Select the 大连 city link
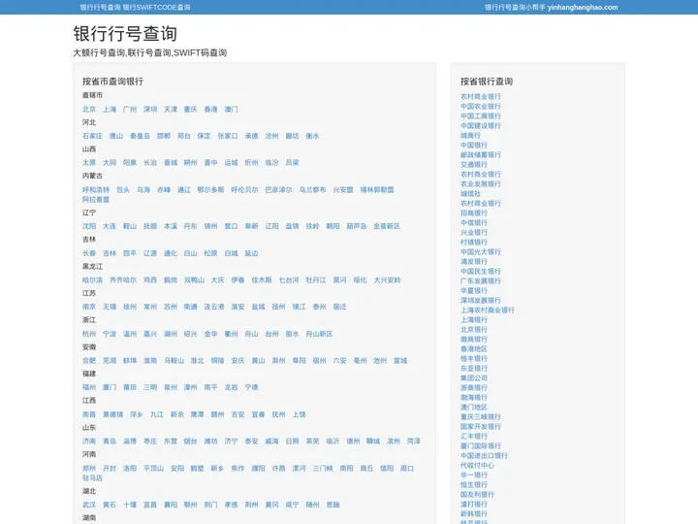This screenshot has width=698, height=524. pyautogui.click(x=110, y=226)
